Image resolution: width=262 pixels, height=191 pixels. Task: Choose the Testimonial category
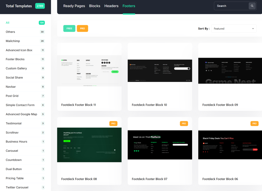(x=25, y=123)
